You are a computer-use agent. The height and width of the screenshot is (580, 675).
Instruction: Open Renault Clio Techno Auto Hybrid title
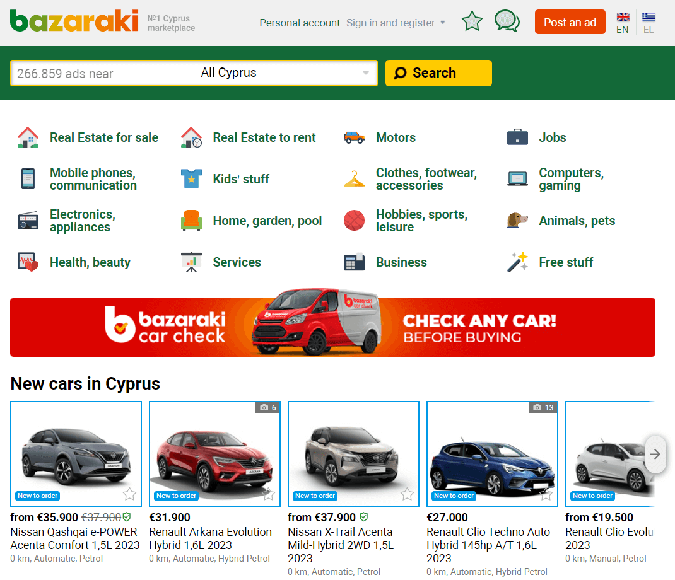pyautogui.click(x=488, y=545)
